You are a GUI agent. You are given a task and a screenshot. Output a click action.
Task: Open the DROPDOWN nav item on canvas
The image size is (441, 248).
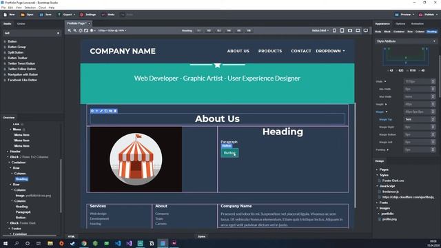point(330,51)
